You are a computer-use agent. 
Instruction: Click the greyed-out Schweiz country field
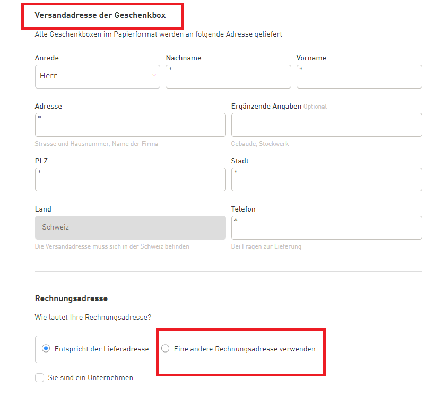[130, 227]
